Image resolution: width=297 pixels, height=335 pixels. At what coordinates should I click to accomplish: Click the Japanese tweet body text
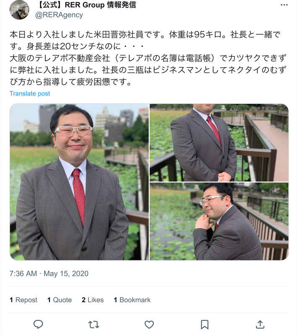pyautogui.click(x=148, y=58)
